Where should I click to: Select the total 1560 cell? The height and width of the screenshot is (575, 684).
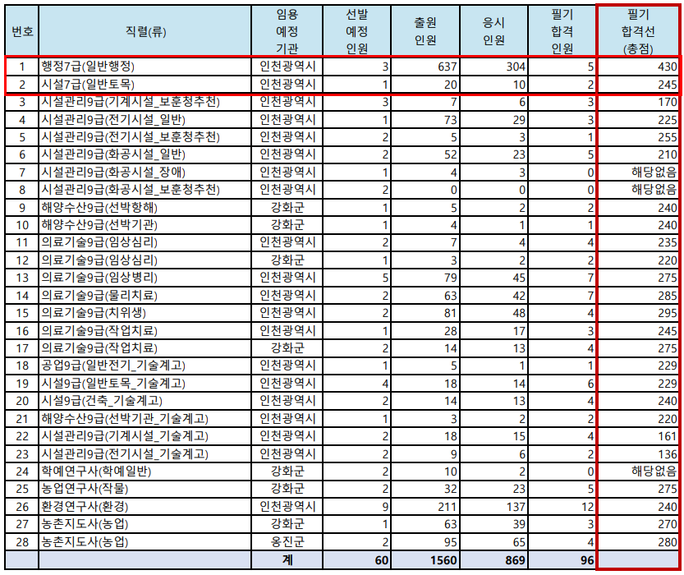[425, 559]
